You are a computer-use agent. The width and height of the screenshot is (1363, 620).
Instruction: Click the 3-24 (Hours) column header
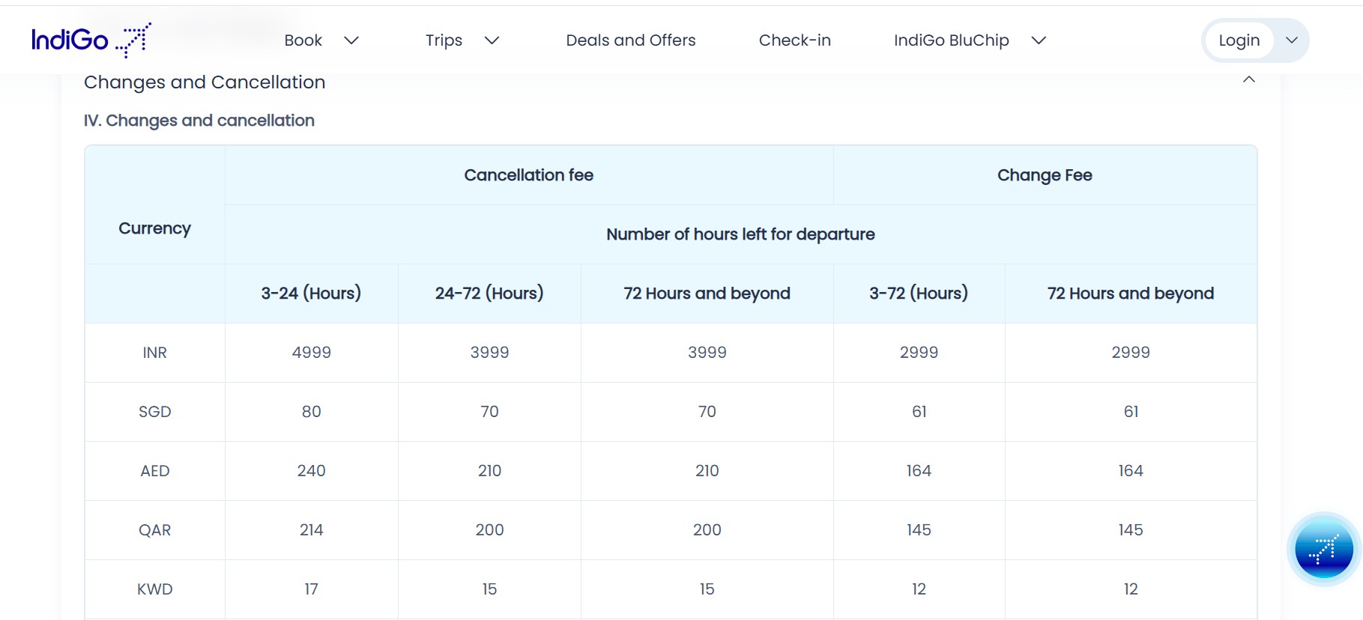(x=311, y=294)
